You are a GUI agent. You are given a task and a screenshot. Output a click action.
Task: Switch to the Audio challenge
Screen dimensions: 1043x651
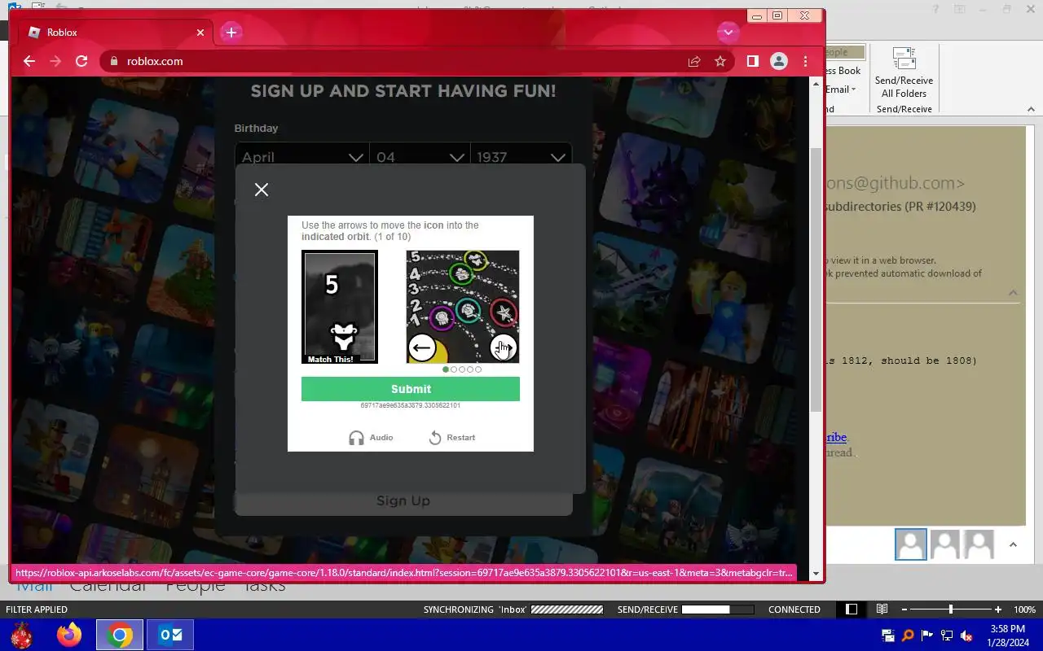[371, 438]
